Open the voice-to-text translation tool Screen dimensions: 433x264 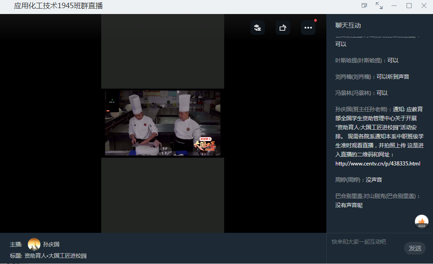pyautogui.click(x=257, y=28)
